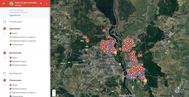
Task: Enable the Голосіївський layer checkbox
Action: coord(5,22)
